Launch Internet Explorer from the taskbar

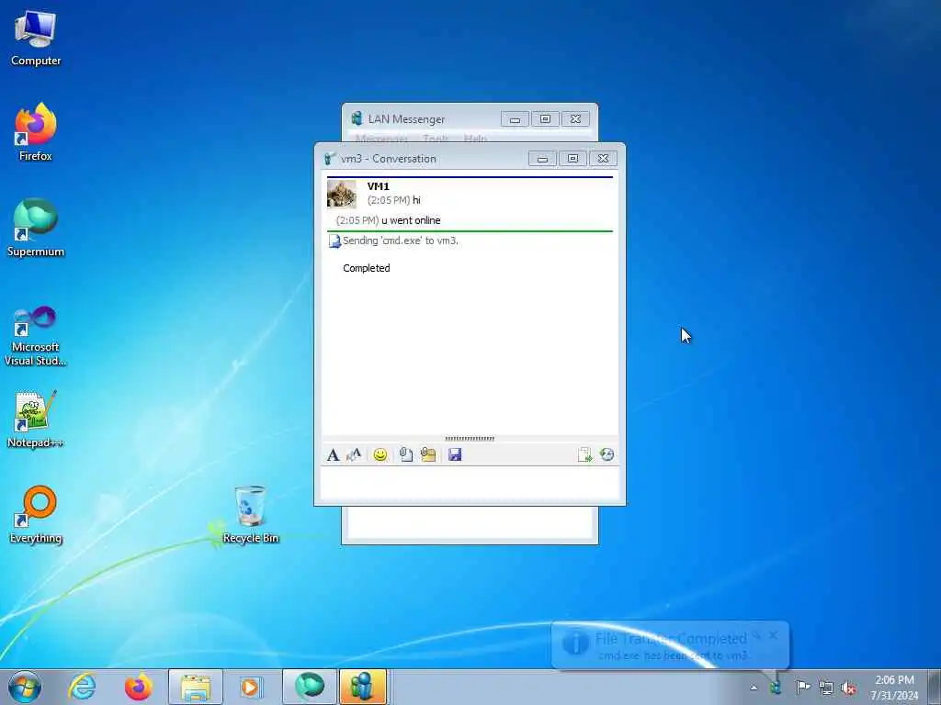click(x=82, y=687)
